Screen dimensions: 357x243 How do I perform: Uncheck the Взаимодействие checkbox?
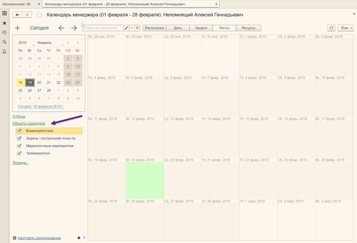click(x=19, y=131)
